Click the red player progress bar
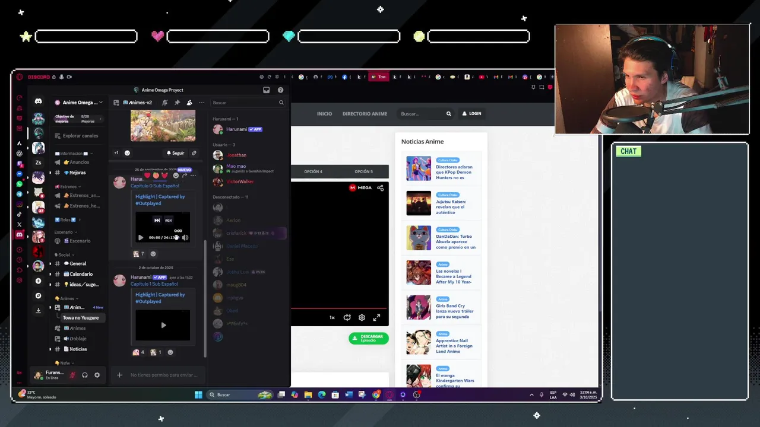This screenshot has height=427, width=760. tap(339, 308)
